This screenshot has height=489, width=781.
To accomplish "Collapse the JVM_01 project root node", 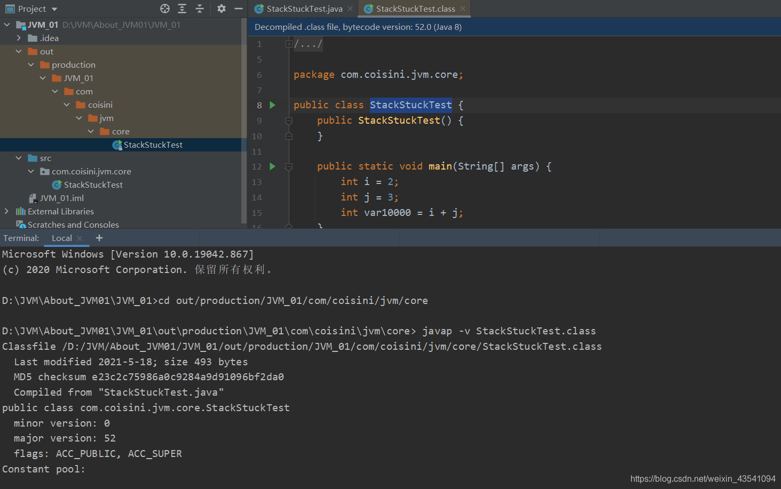I will [x=7, y=25].
